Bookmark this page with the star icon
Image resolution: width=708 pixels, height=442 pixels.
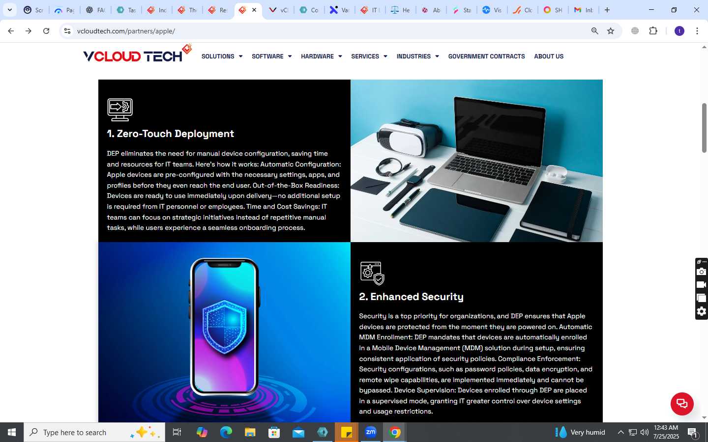[x=611, y=31]
